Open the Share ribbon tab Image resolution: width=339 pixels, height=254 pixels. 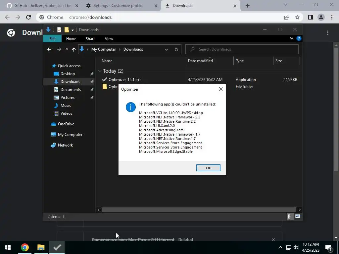click(90, 39)
